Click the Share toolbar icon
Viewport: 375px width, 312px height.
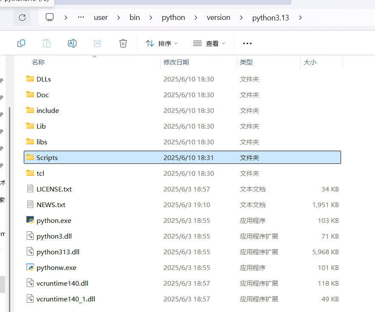click(98, 43)
